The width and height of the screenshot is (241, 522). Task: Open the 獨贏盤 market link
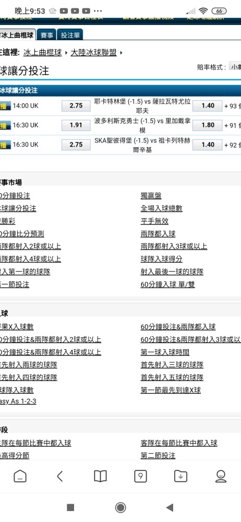pos(151,196)
